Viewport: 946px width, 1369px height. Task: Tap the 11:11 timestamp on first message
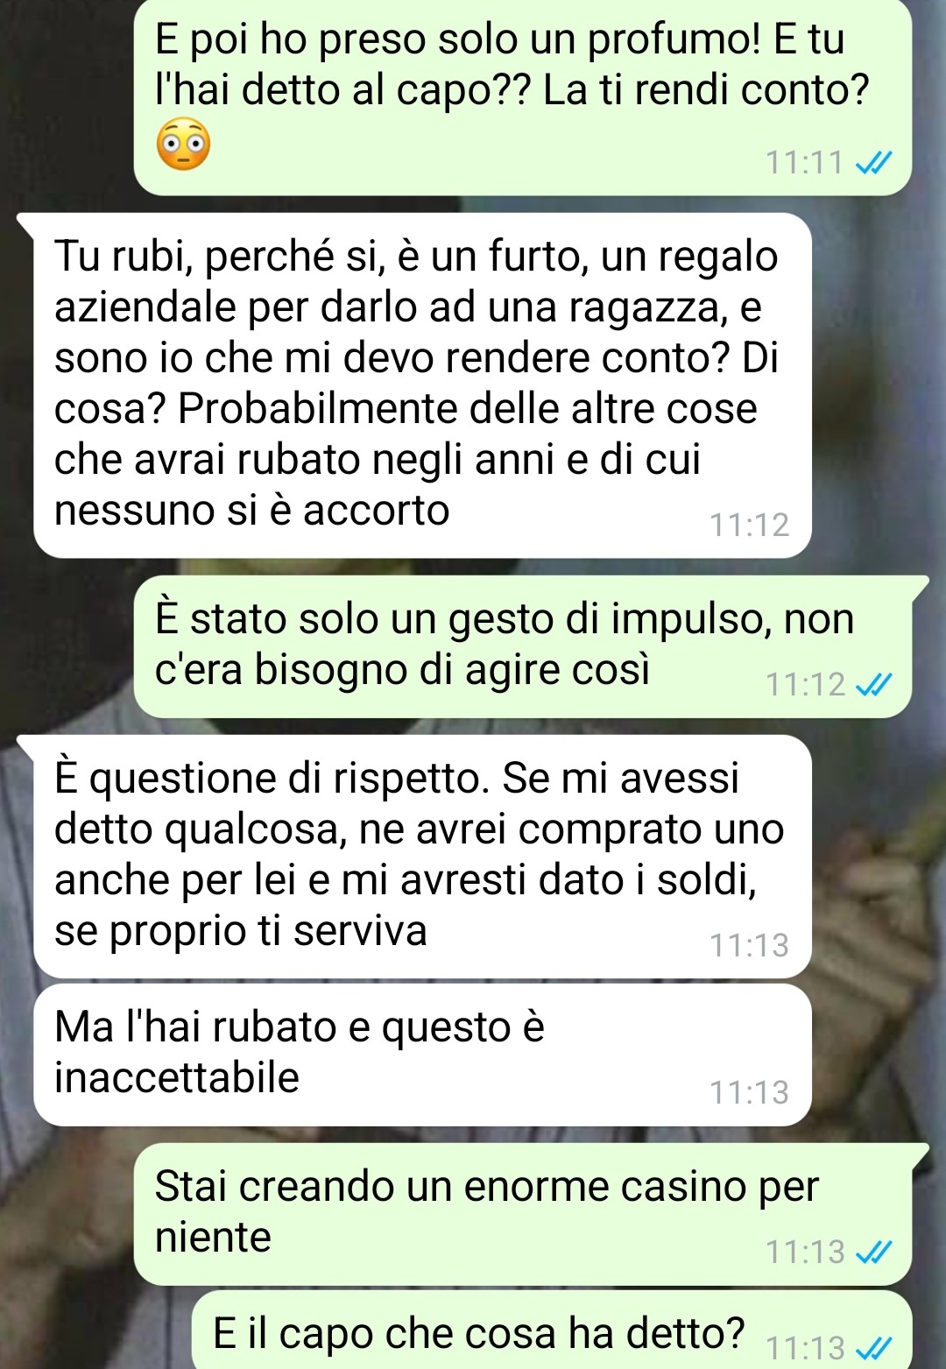pos(804,163)
